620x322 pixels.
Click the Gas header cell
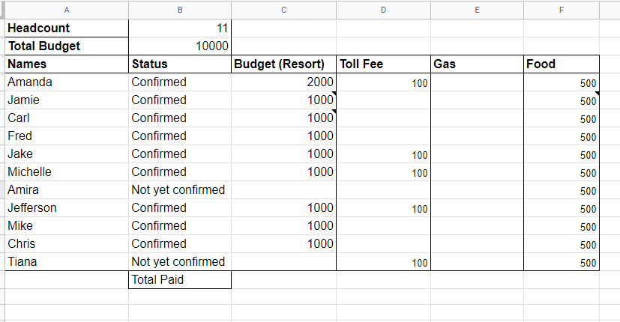[478, 64]
